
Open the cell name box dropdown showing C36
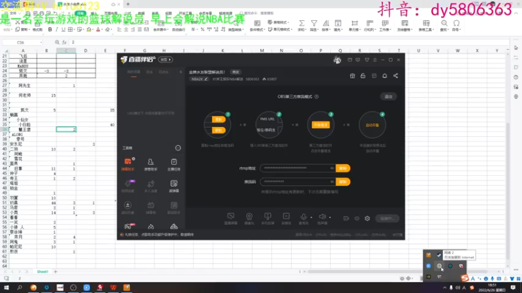pos(41,42)
